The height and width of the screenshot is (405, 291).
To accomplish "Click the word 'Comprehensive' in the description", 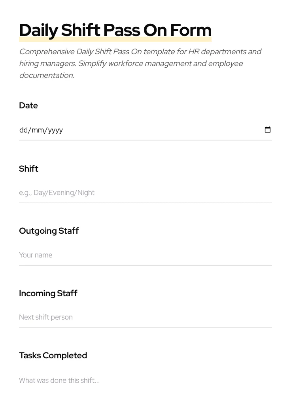I will (x=47, y=52).
